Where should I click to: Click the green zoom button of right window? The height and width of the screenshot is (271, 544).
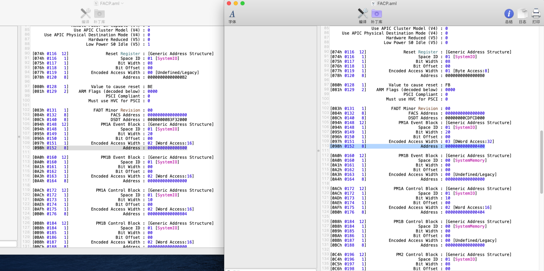click(x=243, y=3)
